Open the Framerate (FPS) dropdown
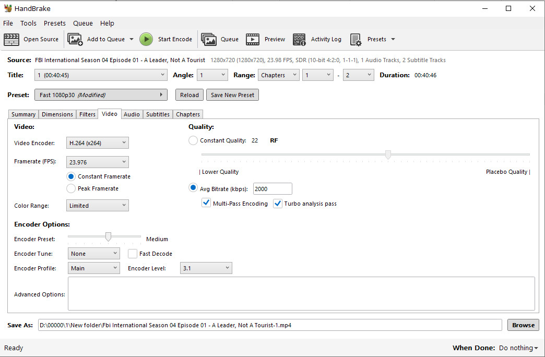545x357 pixels. point(97,162)
